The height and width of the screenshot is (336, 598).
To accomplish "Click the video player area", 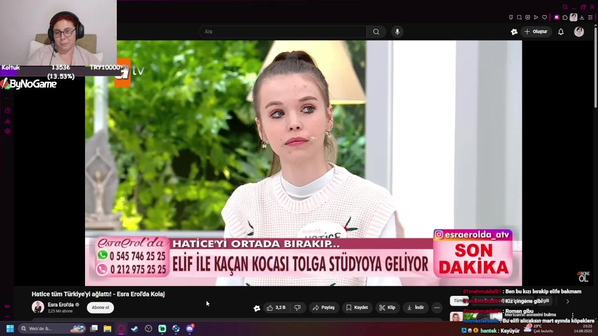I will (303, 163).
